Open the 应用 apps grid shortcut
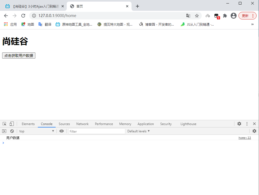259x195 pixels. click(10, 25)
